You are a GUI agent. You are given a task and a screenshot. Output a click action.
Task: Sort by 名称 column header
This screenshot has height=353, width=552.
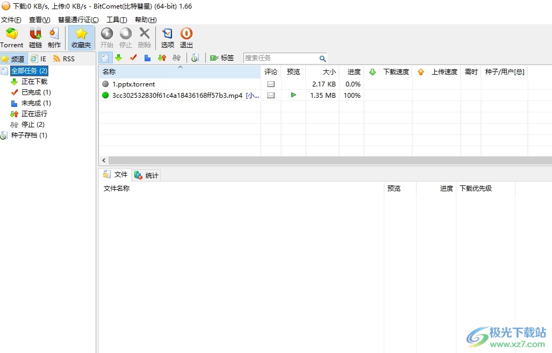click(180, 72)
